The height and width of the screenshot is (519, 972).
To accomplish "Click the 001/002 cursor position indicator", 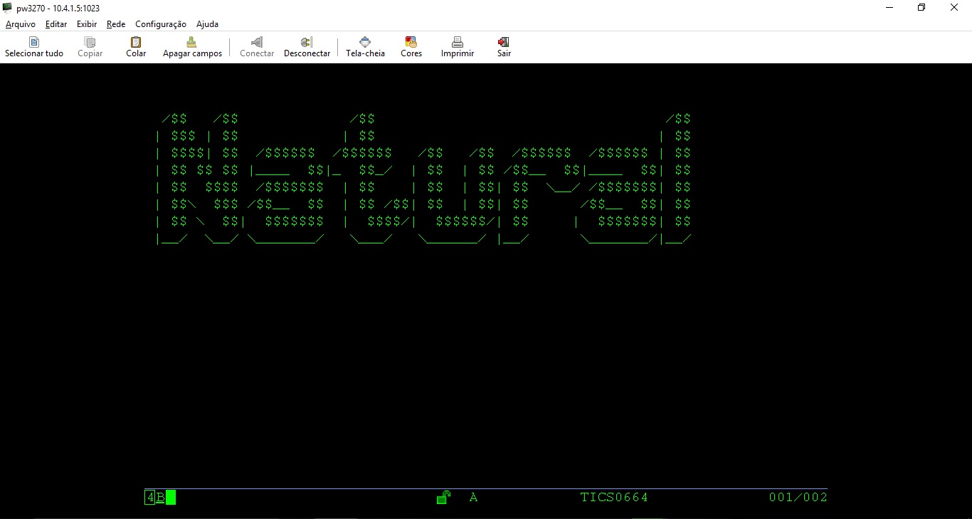I will pyautogui.click(x=798, y=497).
